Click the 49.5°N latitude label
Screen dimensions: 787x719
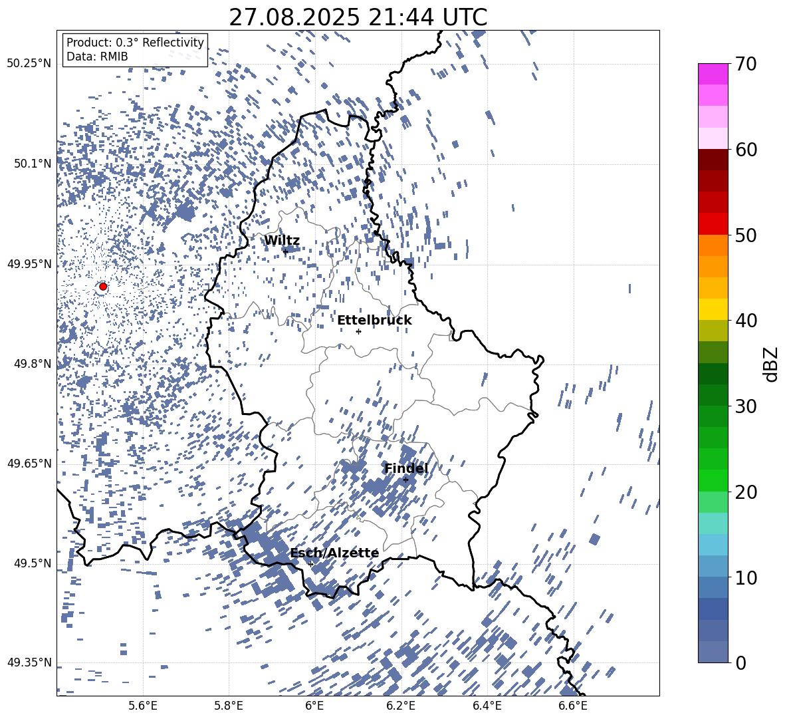tap(33, 563)
